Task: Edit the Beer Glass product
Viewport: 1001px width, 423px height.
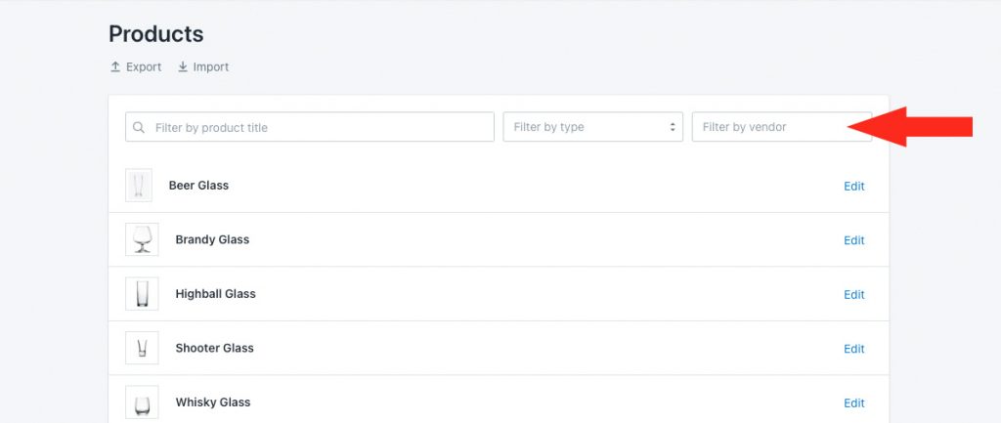Action: 854,187
